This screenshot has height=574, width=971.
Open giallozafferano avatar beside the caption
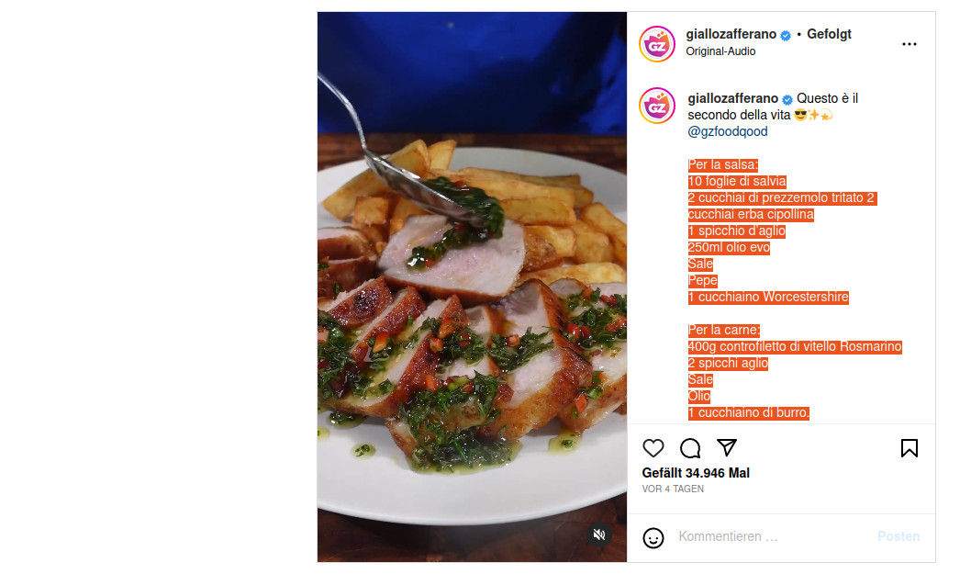pos(657,106)
